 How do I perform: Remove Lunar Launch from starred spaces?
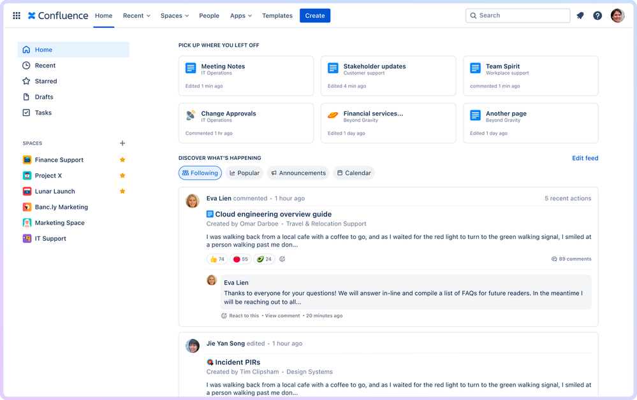[x=122, y=191]
